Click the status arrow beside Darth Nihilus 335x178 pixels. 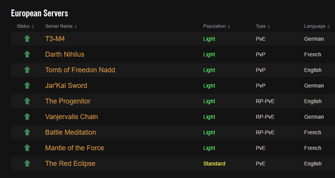point(27,54)
